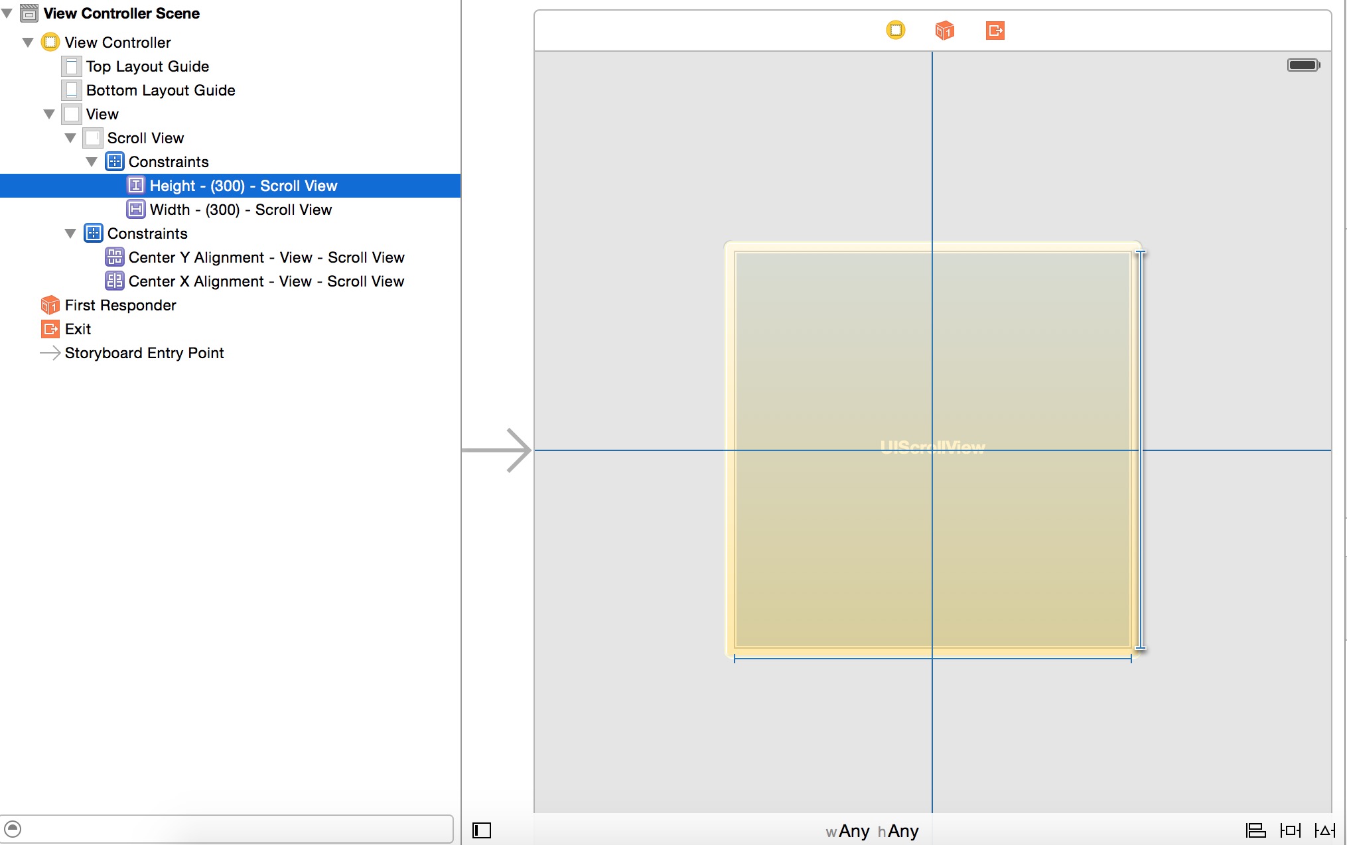Image resolution: width=1347 pixels, height=845 pixels.
Task: Select Constraints group under Scroll View
Action: tap(230, 162)
